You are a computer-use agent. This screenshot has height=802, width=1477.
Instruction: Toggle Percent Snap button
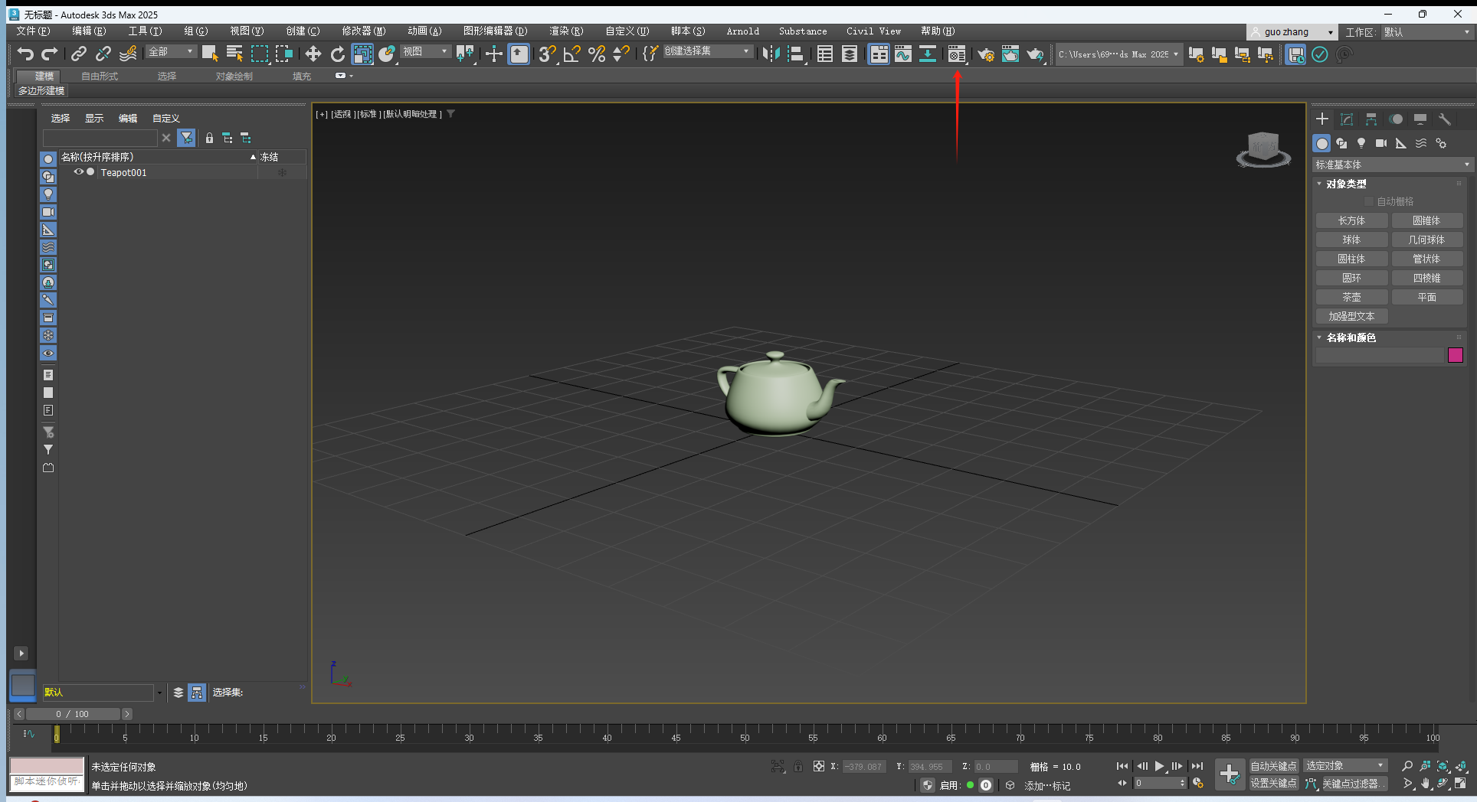597,54
